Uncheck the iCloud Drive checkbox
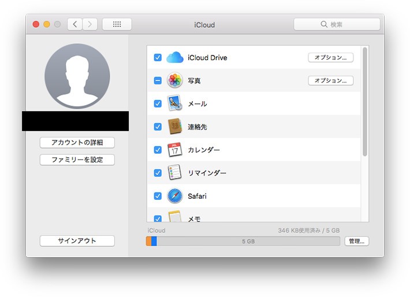Screen dimensions: 410x297 coord(158,57)
